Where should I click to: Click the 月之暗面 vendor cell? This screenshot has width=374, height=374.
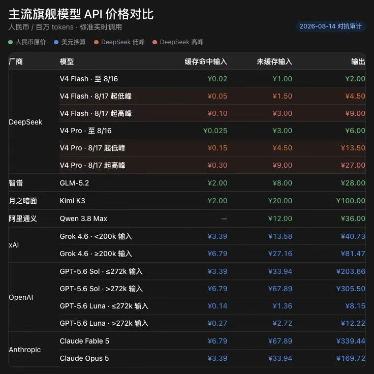tap(23, 201)
